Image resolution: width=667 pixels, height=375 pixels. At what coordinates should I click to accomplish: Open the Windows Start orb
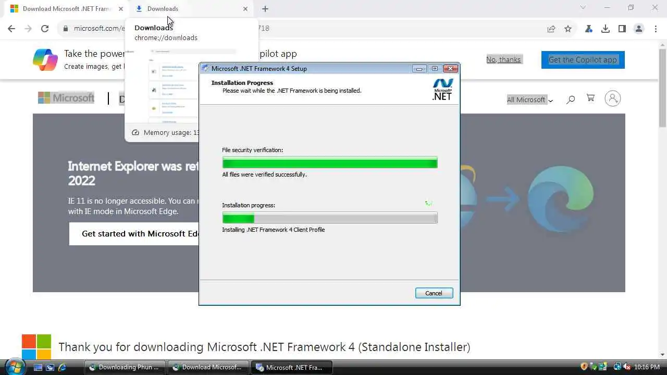14,367
